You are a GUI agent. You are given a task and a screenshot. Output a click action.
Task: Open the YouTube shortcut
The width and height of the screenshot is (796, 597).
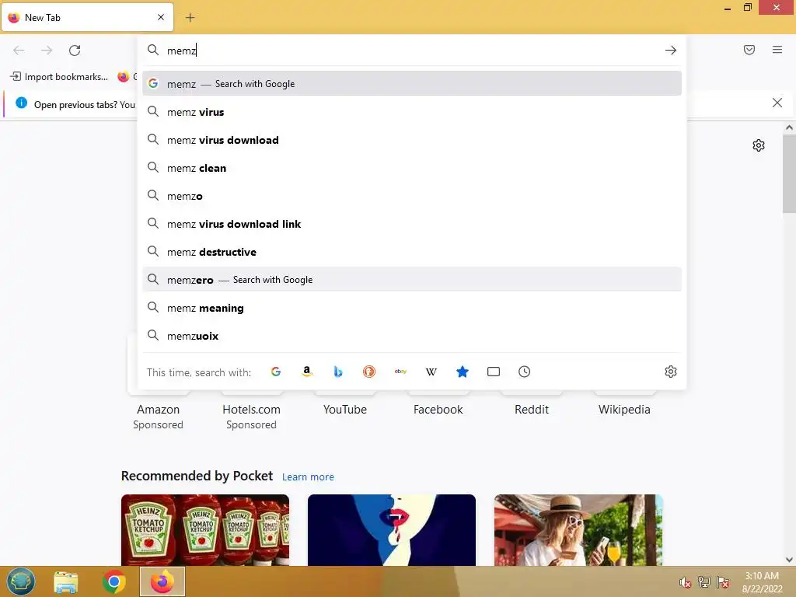coord(344,409)
